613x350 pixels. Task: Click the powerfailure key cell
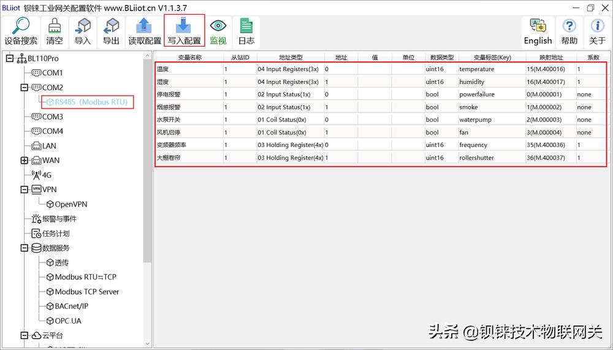click(x=492, y=94)
